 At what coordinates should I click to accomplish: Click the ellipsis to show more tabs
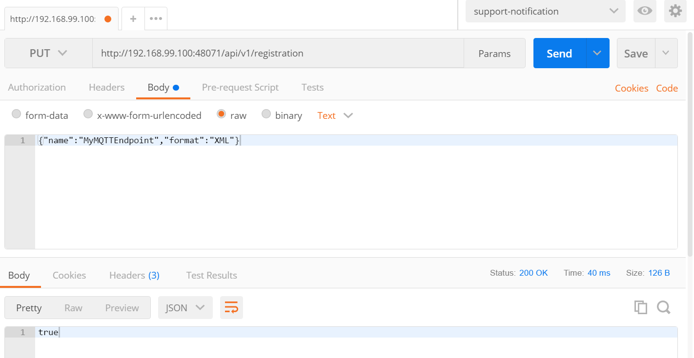pos(155,18)
